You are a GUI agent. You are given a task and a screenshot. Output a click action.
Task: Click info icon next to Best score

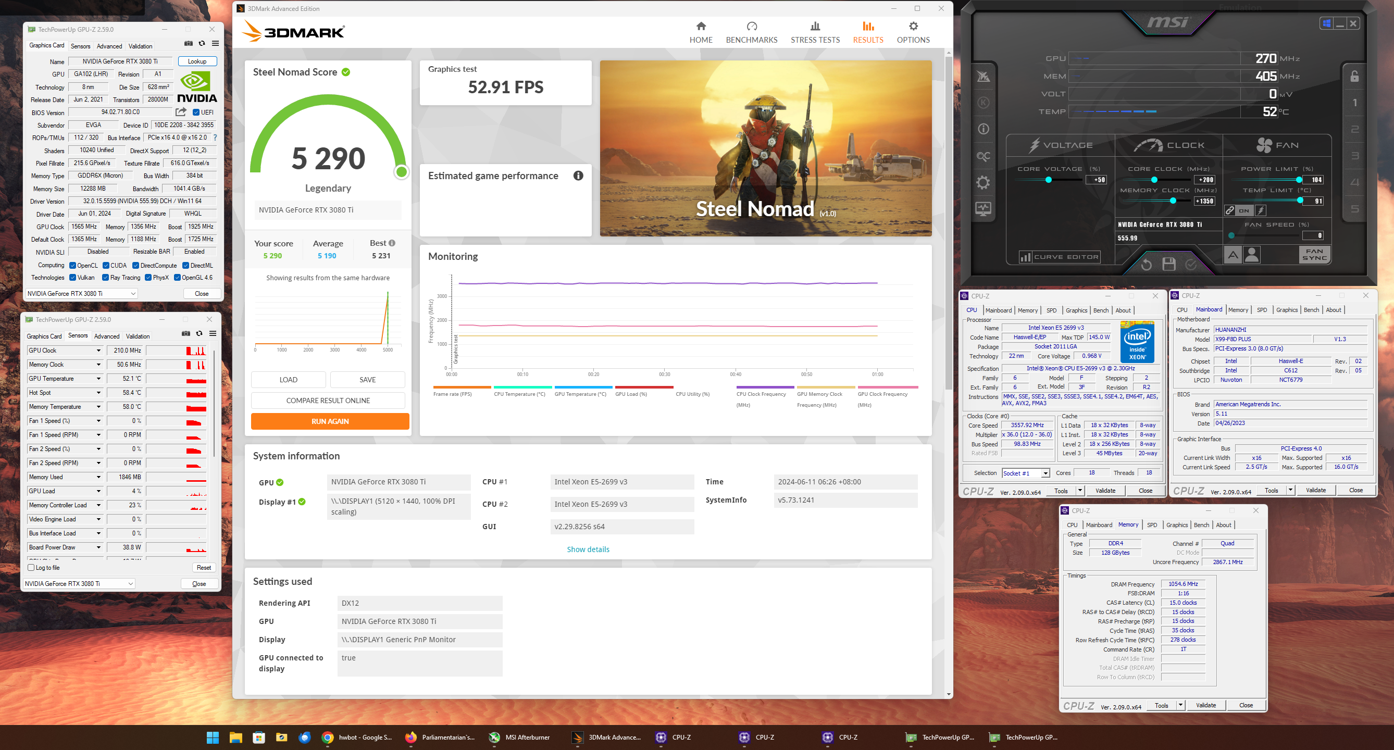[x=392, y=243]
